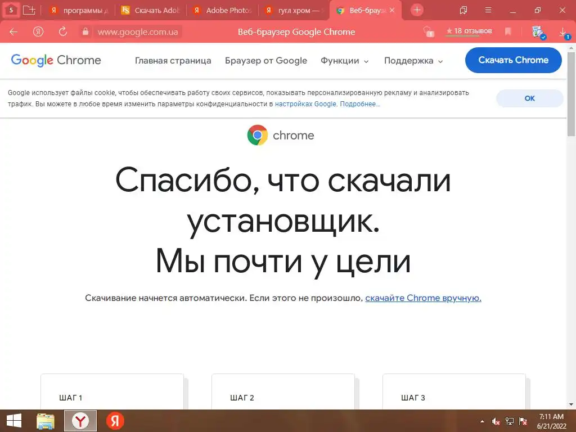This screenshot has width=576, height=432.
Task: Open 'настройках Google' link in cookie notice
Action: [305, 104]
